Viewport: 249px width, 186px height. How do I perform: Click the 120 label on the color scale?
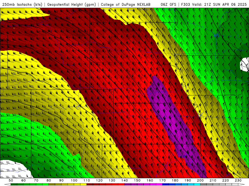click(99, 180)
